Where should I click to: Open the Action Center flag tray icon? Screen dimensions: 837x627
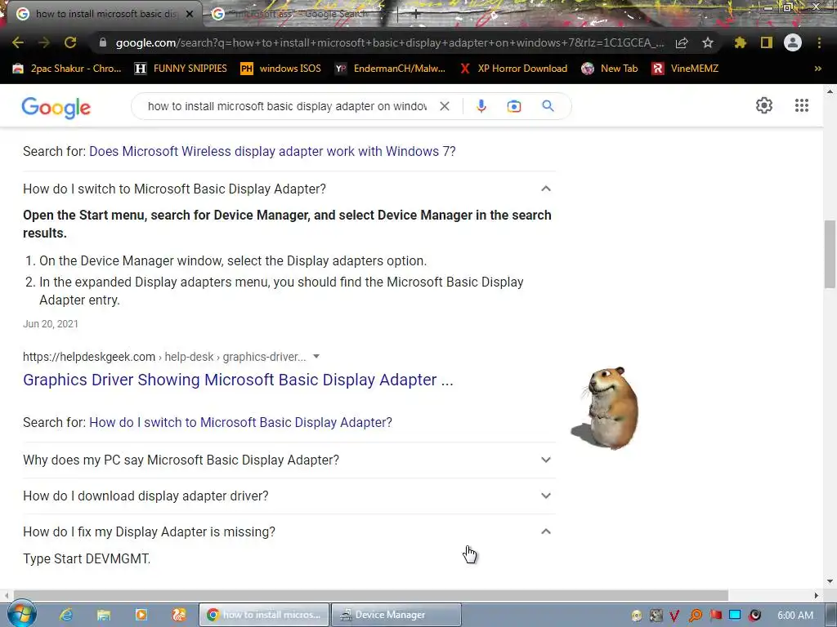coord(715,616)
